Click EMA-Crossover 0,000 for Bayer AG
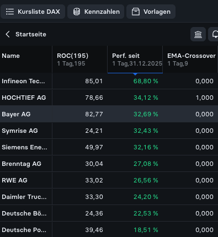Viewport: 218px width, 237px height. point(204,114)
